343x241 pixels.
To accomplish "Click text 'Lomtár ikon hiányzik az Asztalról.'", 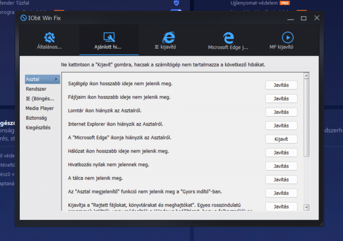I will (x=105, y=111).
